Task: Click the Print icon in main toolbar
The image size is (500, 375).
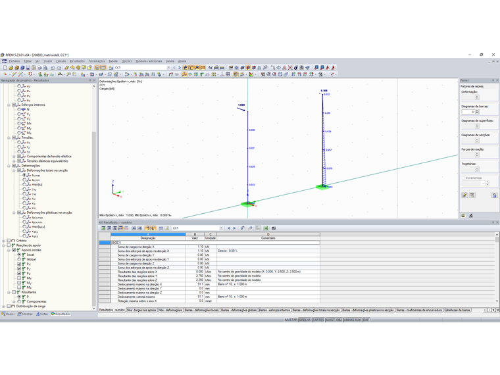Action: point(39,68)
